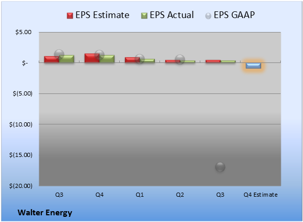Screen dimensions: 303x222
Task: Select the EPS GAAP legend label
Action: (x=234, y=15)
